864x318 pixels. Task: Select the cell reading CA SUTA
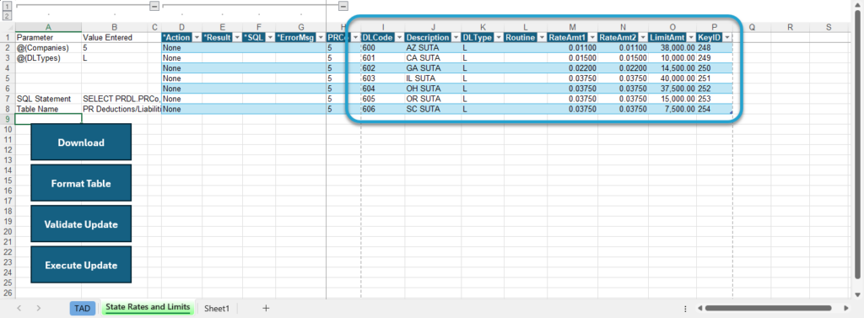433,58
